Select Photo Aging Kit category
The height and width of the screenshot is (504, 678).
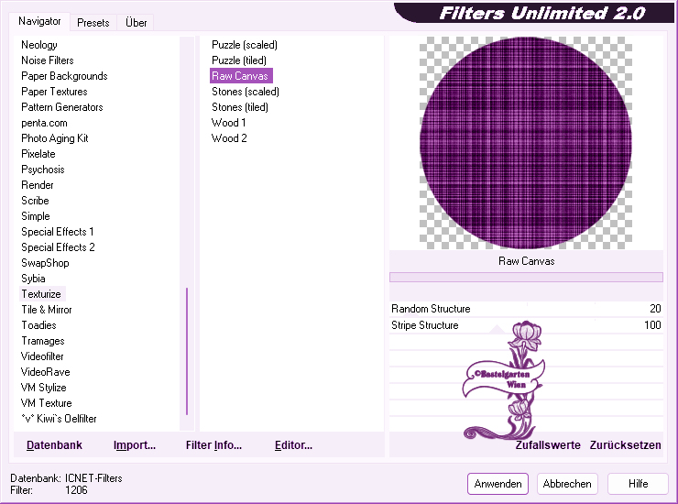pos(54,138)
